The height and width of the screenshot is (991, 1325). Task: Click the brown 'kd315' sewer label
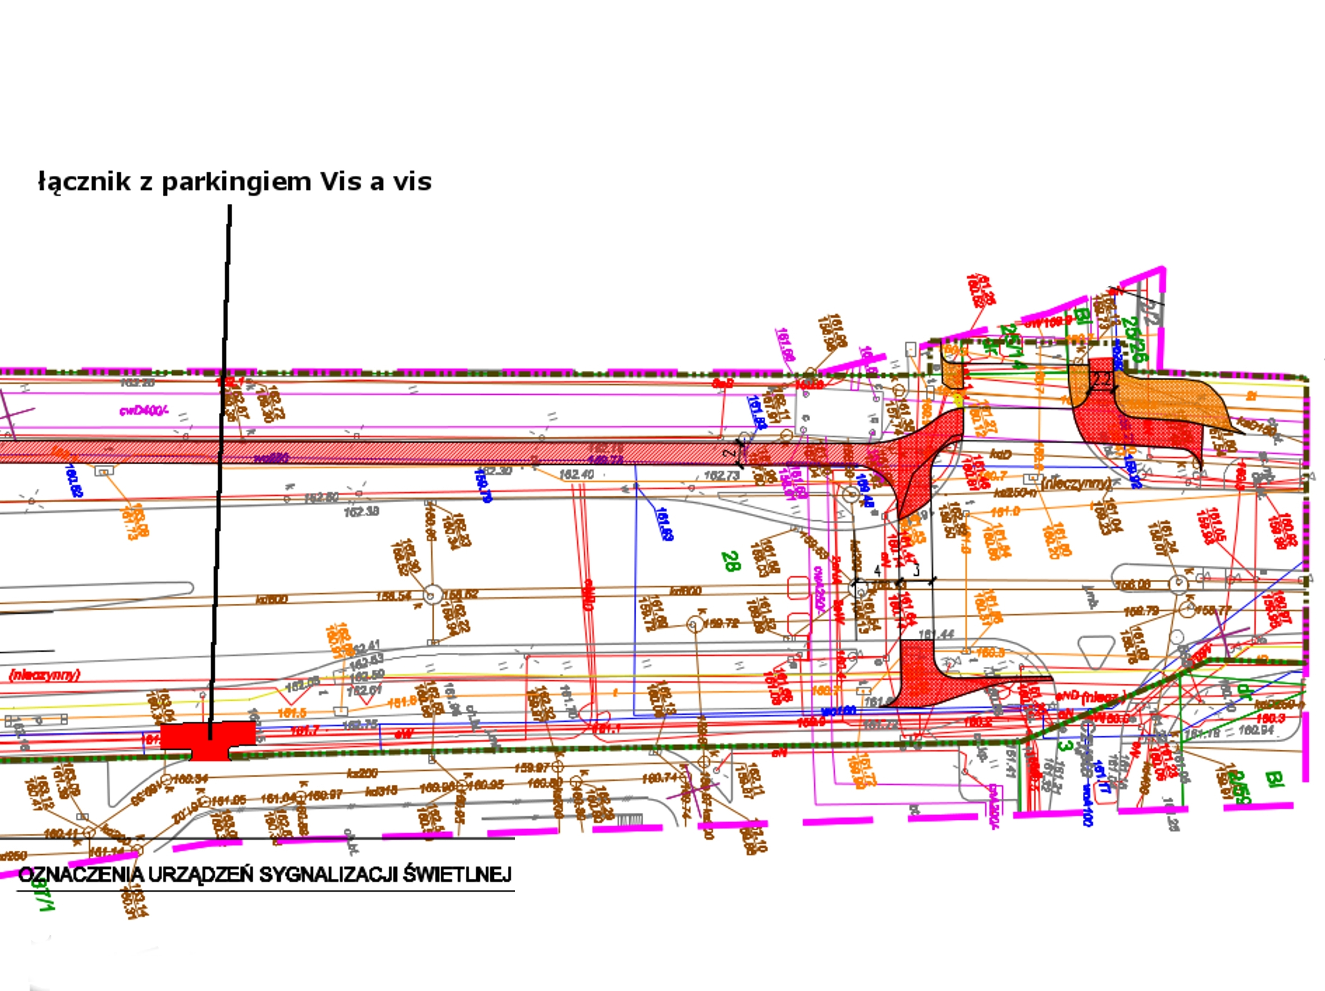click(382, 790)
